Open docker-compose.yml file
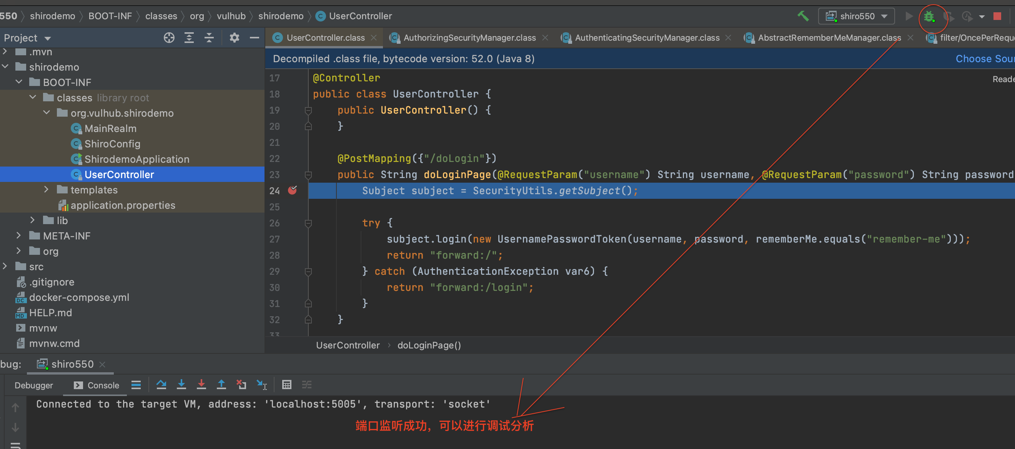The image size is (1015, 449). pyautogui.click(x=79, y=297)
